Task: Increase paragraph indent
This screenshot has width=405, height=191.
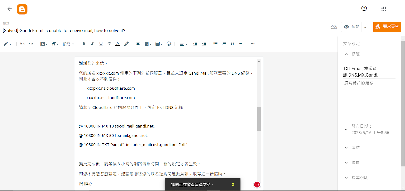Action: (195, 44)
